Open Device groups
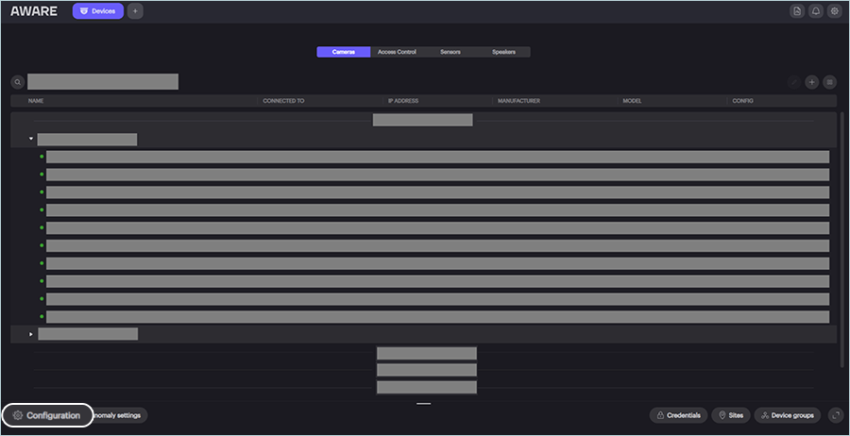The image size is (850, 436). pos(787,415)
